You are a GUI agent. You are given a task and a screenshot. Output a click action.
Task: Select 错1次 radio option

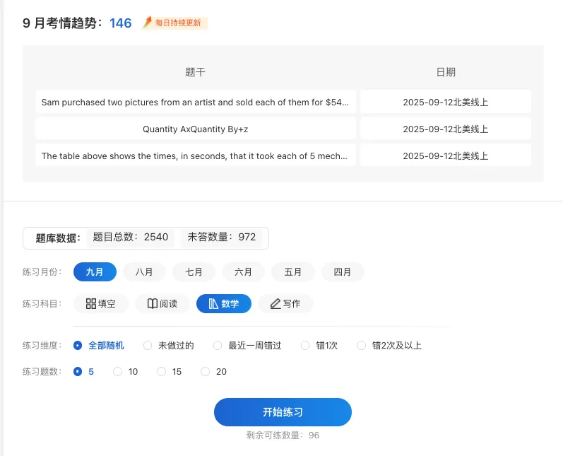point(305,346)
